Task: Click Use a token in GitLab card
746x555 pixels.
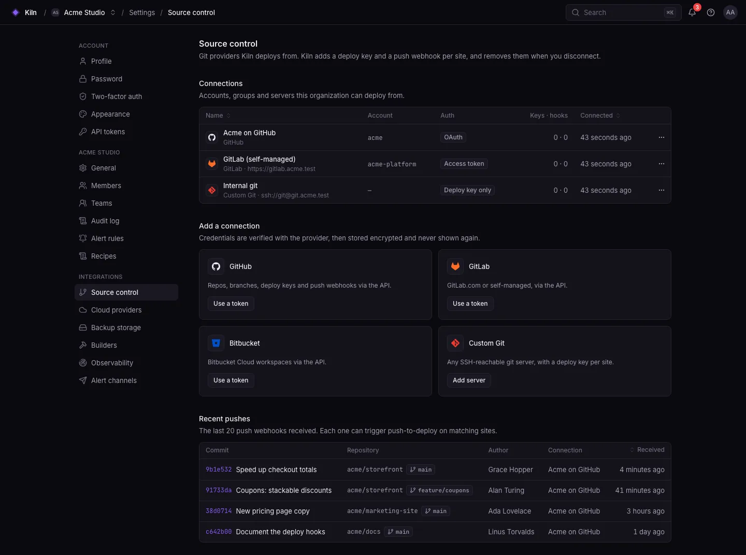Action: pos(470,304)
